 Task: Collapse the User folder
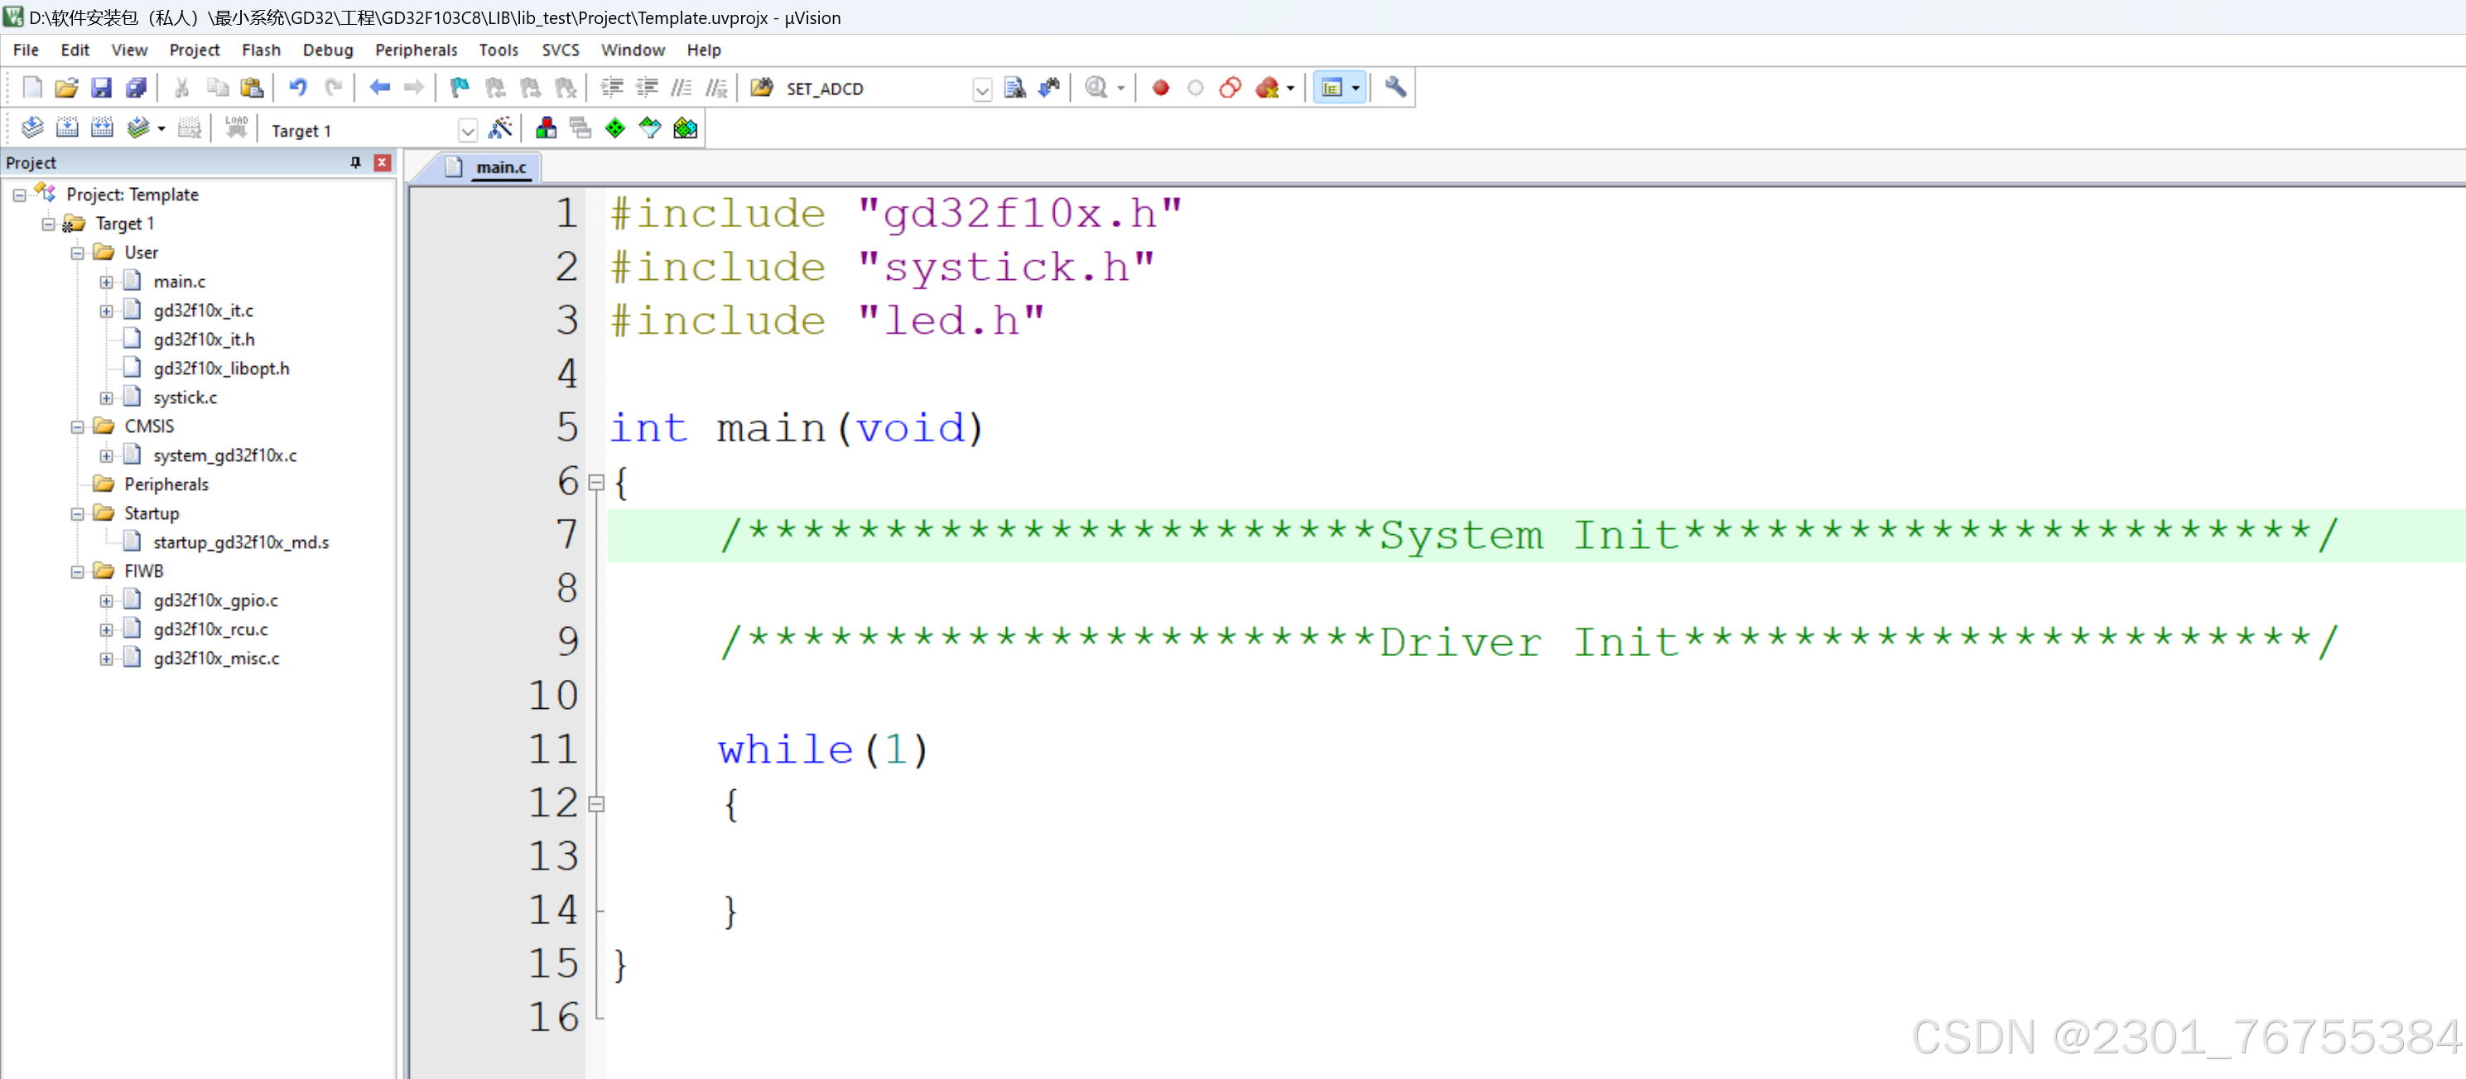tap(79, 252)
